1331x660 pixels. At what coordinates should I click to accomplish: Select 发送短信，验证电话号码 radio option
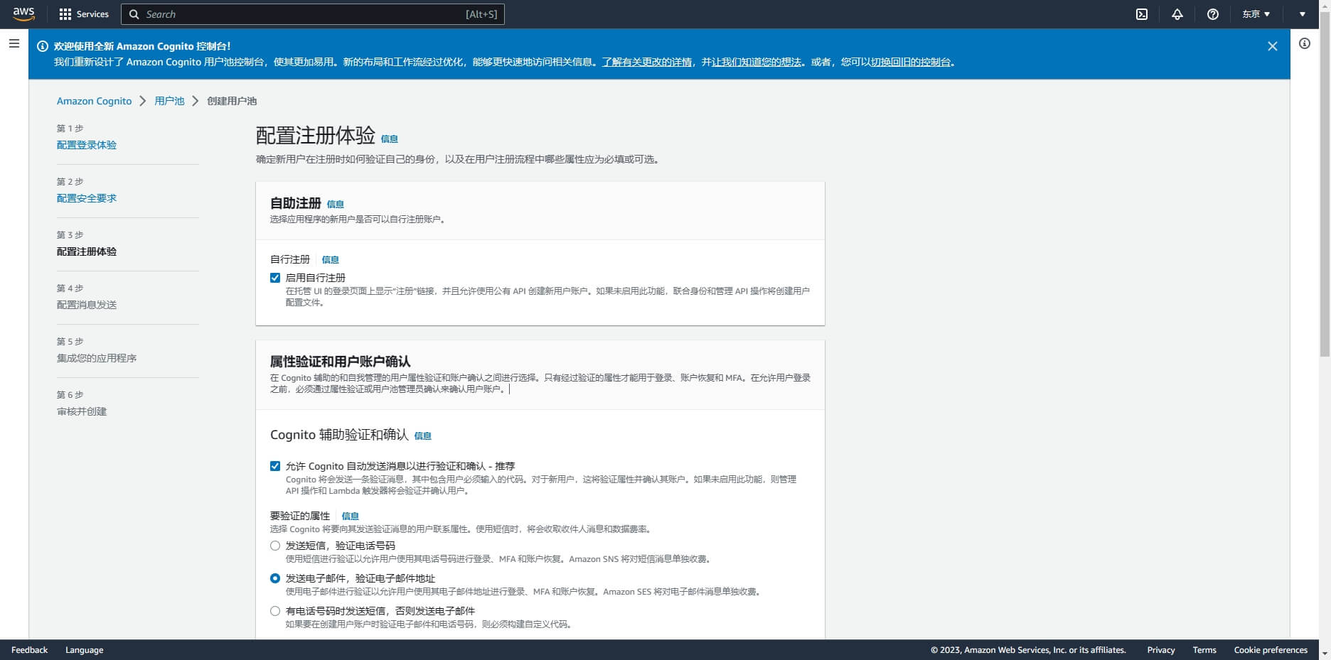coord(275,546)
